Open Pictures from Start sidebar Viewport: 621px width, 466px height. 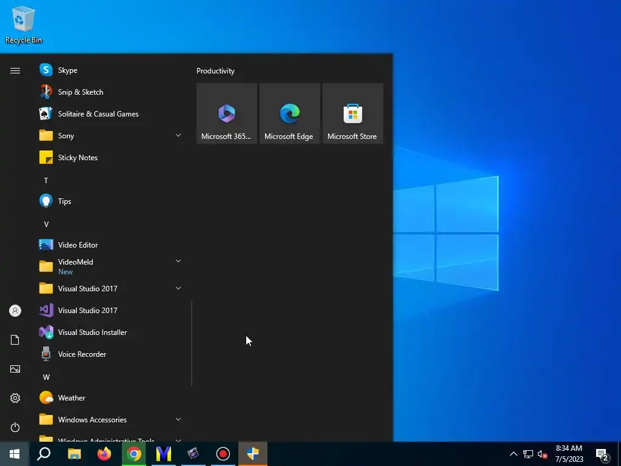pyautogui.click(x=15, y=369)
